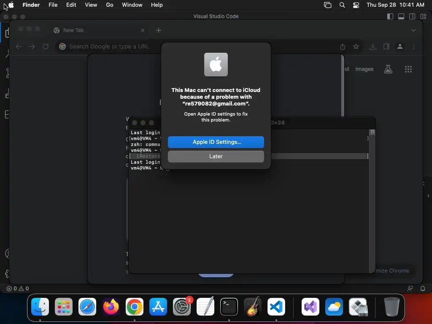Screen dimensions: 432x324
Task: Open Apple ID Settings from the dialog
Action: [x=216, y=142]
